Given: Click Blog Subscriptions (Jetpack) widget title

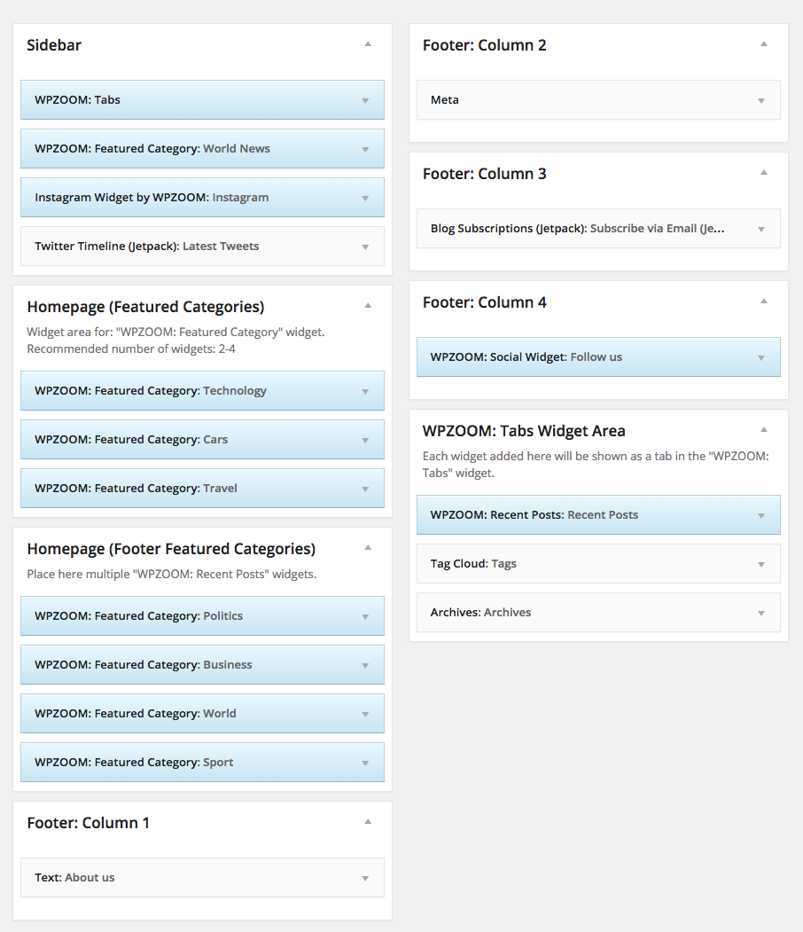Looking at the screenshot, I should 577,228.
